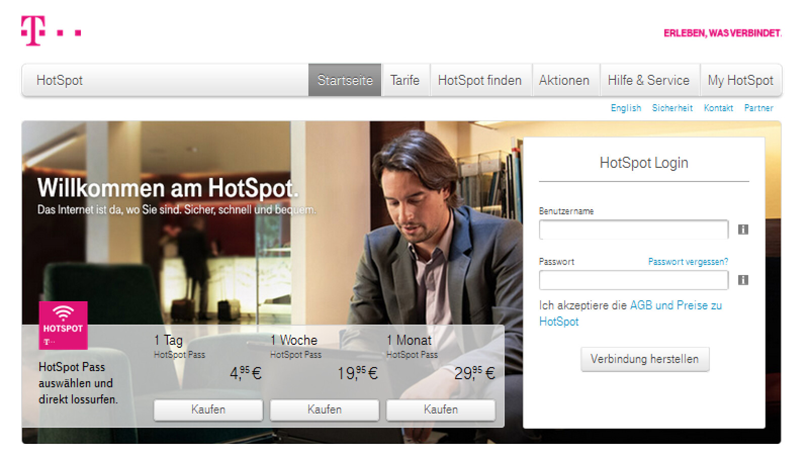Open info icon next to Passwort field
This screenshot has width=809, height=455.
(743, 280)
